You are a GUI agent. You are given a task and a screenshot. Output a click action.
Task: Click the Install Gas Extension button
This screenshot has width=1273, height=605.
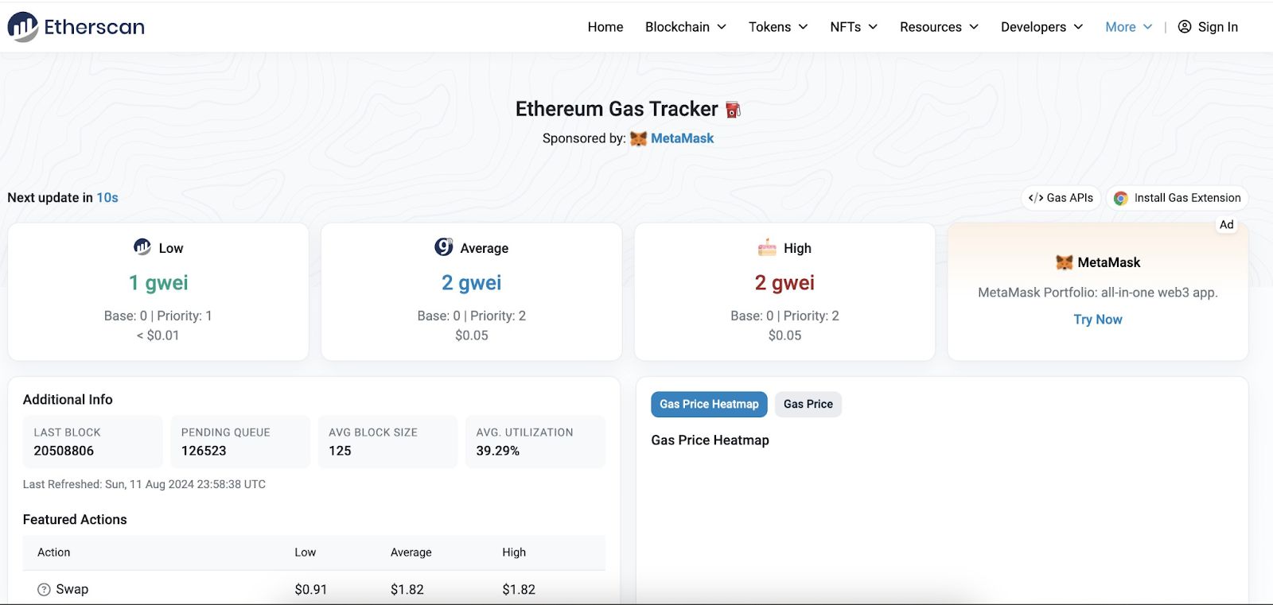click(x=1177, y=198)
